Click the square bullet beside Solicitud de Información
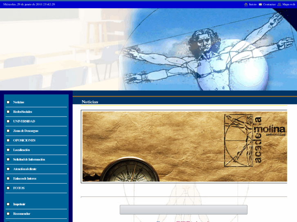 (x=8, y=159)
